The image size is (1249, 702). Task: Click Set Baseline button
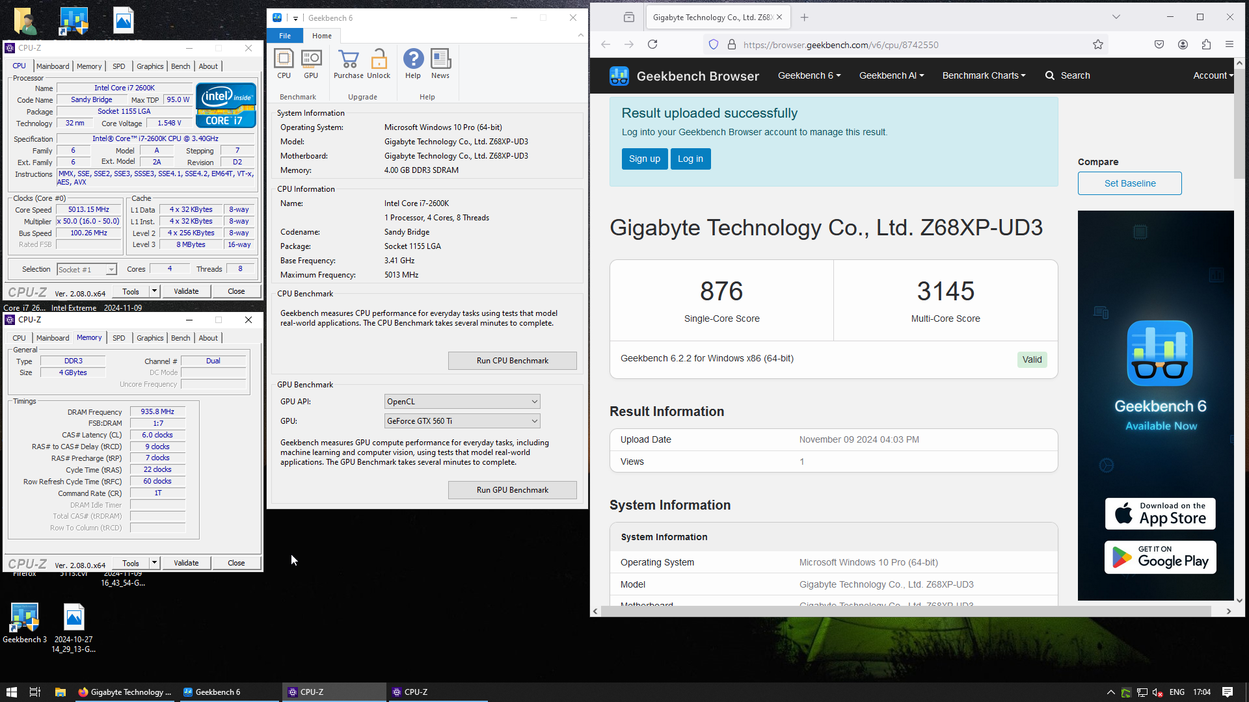pyautogui.click(x=1130, y=183)
